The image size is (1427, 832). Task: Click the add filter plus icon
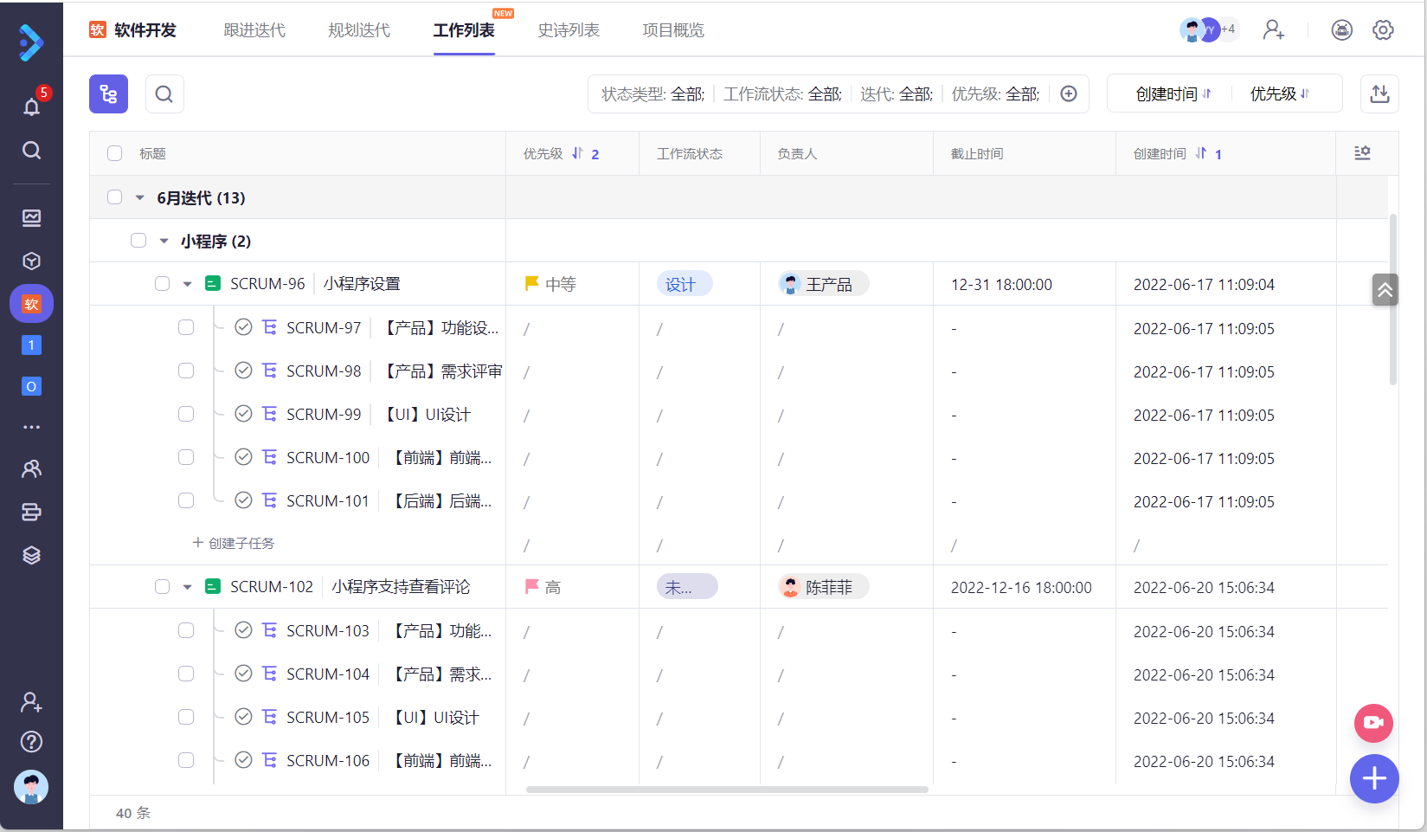click(1068, 93)
